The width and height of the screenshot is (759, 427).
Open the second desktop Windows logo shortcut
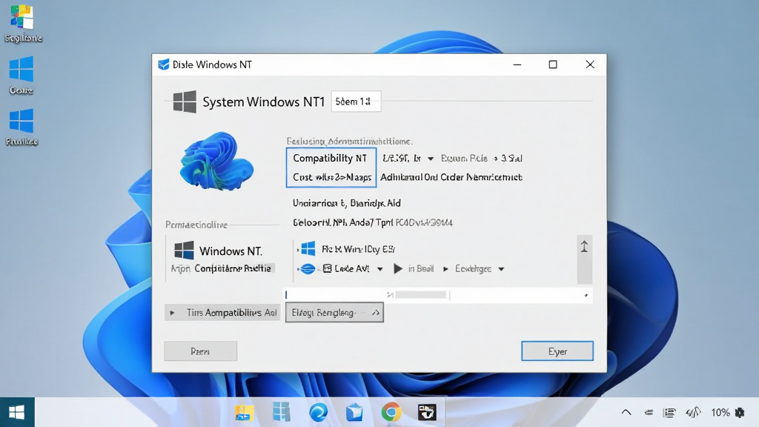[21, 69]
